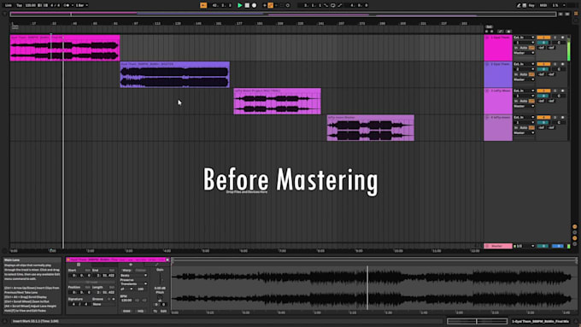581x327 pixels.
Task: Mute track 3 with its orange activator
Action: 543,91
